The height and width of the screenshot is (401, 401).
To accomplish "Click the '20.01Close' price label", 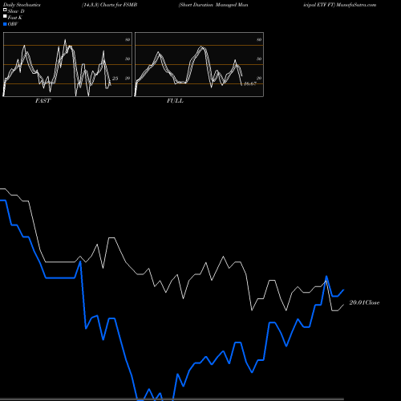I will tap(364, 302).
